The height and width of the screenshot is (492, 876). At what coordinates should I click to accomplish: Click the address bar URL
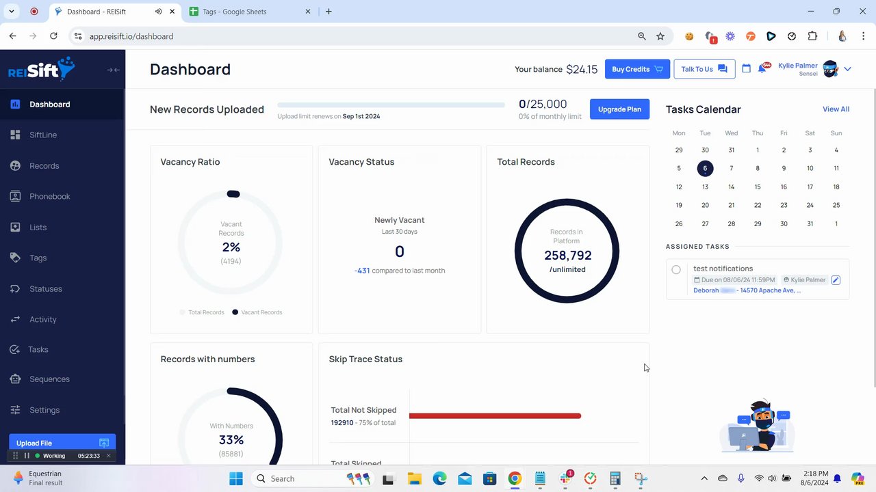point(131,36)
